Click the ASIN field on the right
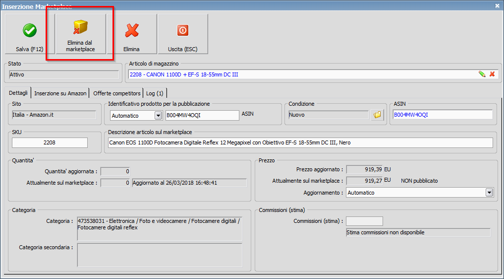The height and width of the screenshot is (279, 504). (443, 115)
